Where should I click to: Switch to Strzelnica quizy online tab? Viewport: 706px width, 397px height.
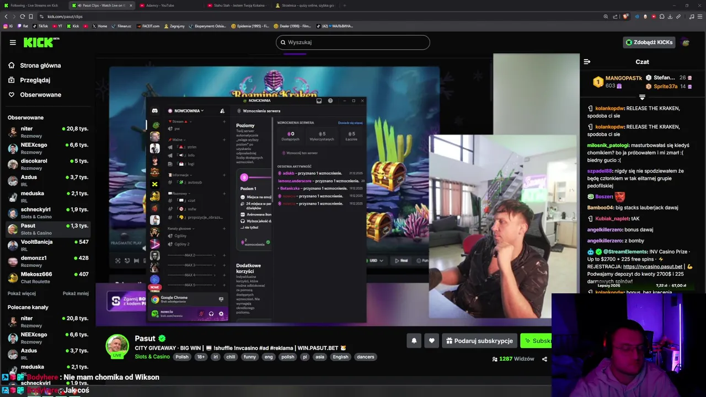(305, 6)
